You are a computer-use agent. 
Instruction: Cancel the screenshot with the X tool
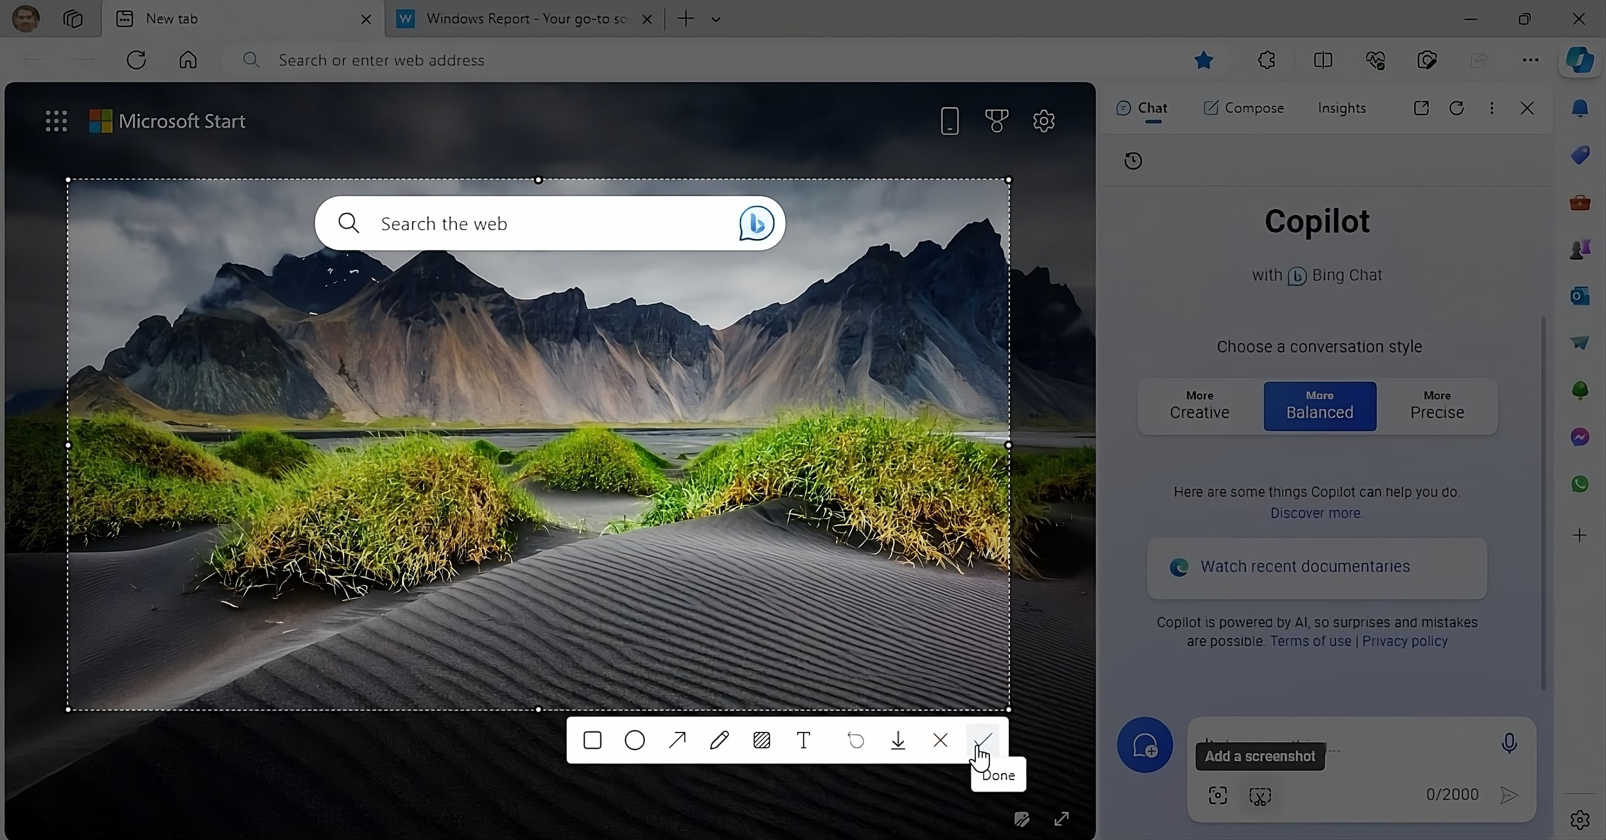pos(940,740)
